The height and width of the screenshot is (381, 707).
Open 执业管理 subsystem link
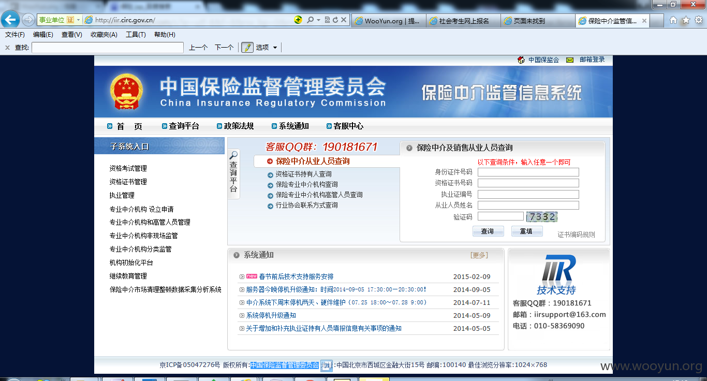pyautogui.click(x=122, y=195)
